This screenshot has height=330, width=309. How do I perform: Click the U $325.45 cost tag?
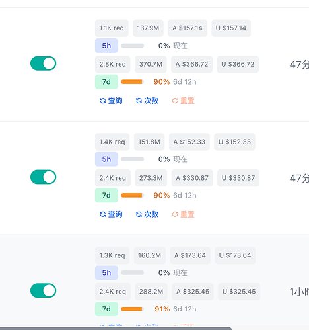click(x=239, y=292)
